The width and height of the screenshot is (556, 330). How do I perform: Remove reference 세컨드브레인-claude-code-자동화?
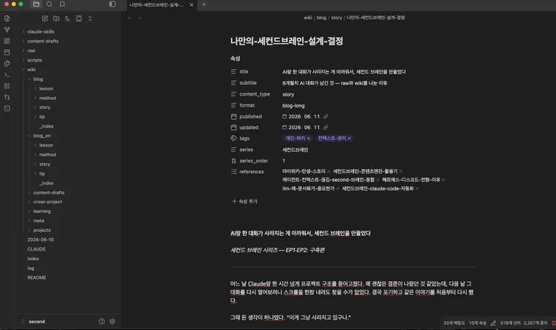(417, 188)
